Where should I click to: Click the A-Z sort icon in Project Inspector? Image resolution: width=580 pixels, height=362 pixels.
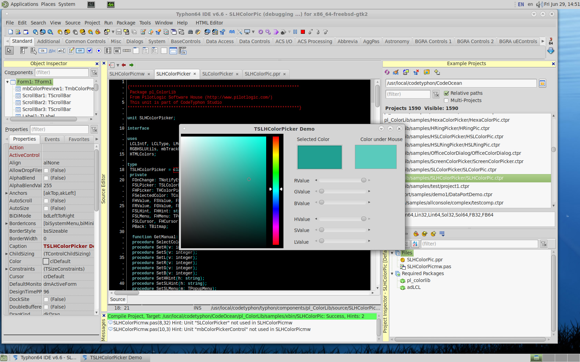(x=415, y=244)
